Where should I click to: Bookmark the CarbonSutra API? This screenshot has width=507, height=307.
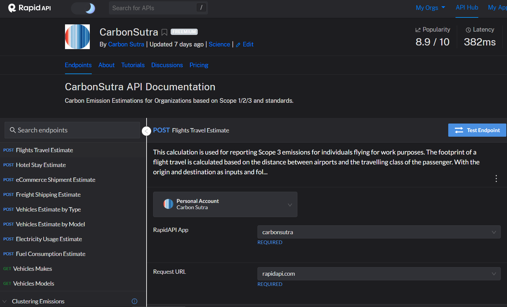click(164, 32)
